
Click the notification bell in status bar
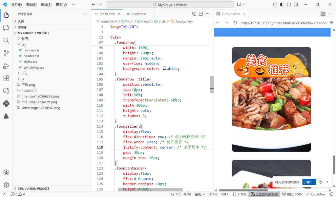coord(331,194)
